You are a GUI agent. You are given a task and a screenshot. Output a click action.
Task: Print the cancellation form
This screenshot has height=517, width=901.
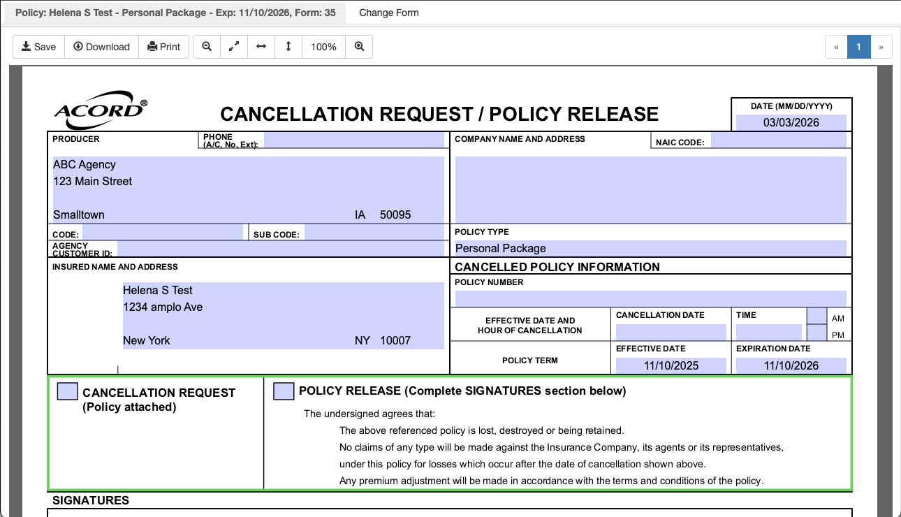point(164,47)
